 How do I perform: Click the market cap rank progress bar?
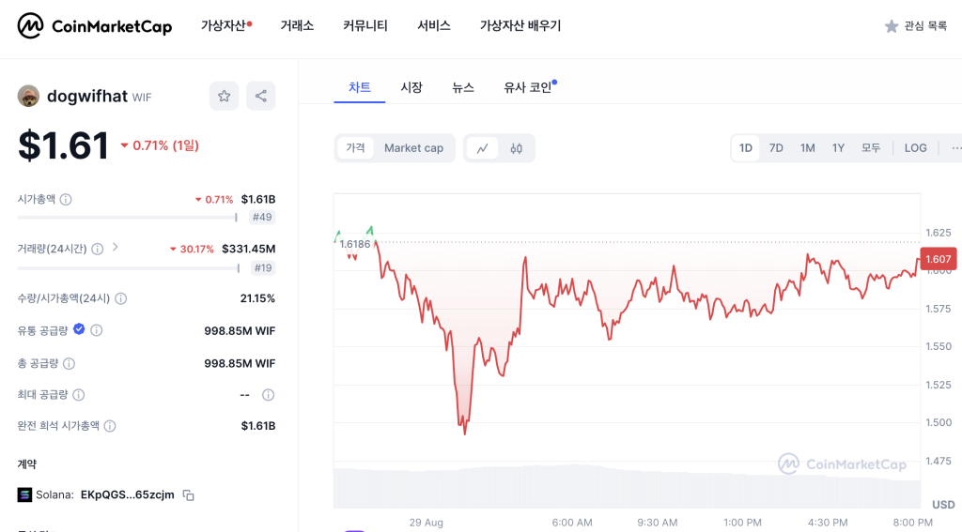click(x=127, y=218)
